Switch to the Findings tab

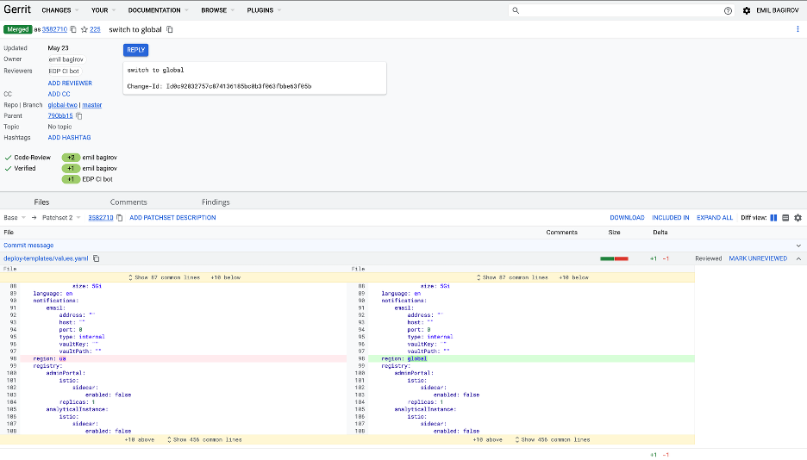click(x=216, y=202)
